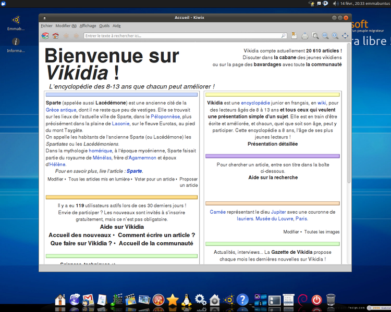This screenshot has height=312, width=391.
Task: Click the volume speaker in the top panel
Action: click(335, 4)
